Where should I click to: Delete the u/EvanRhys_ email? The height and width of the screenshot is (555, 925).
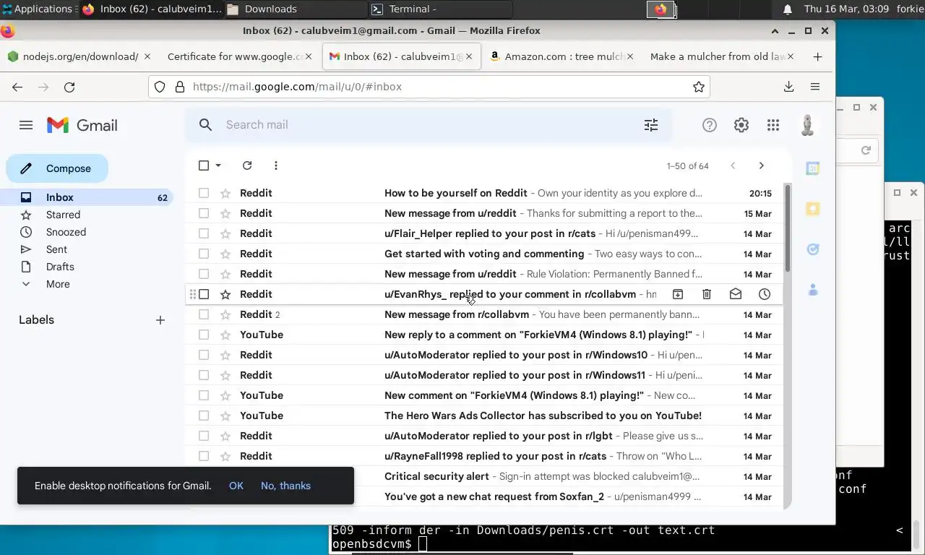(707, 294)
